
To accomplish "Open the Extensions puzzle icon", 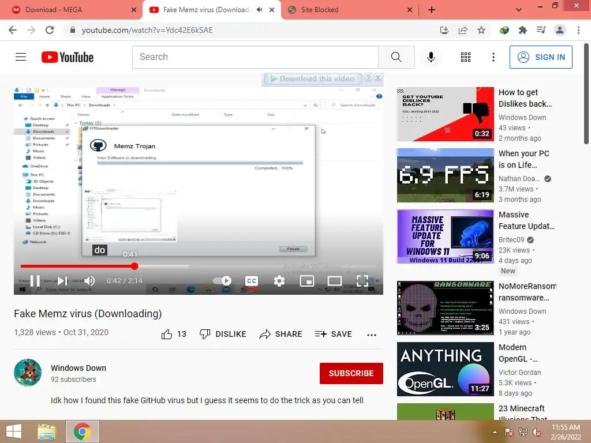I will (523, 30).
